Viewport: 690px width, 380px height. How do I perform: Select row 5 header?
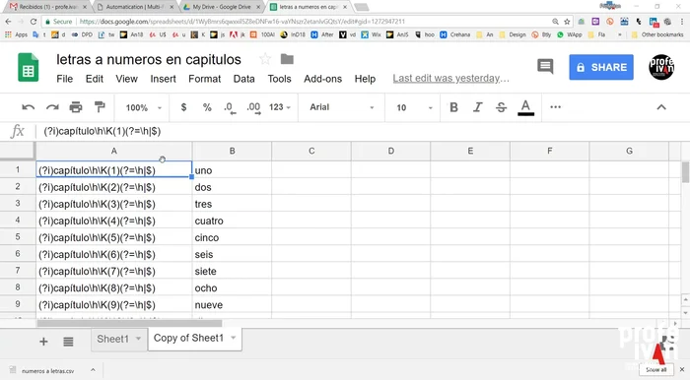[x=18, y=237]
